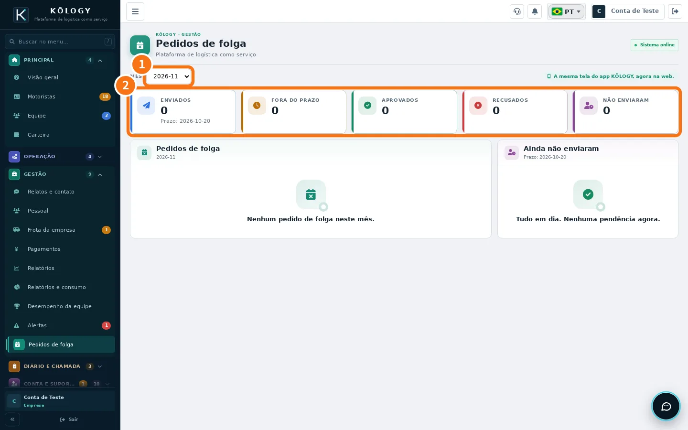Screen dimensions: 688x430
Task: Open the hamburger menu toggle
Action: pos(135,11)
